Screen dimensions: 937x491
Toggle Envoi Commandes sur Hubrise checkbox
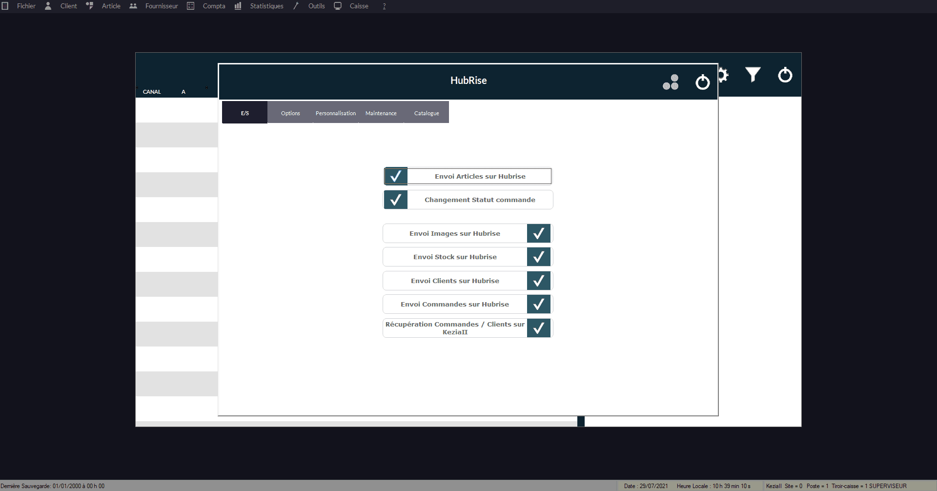(x=539, y=304)
